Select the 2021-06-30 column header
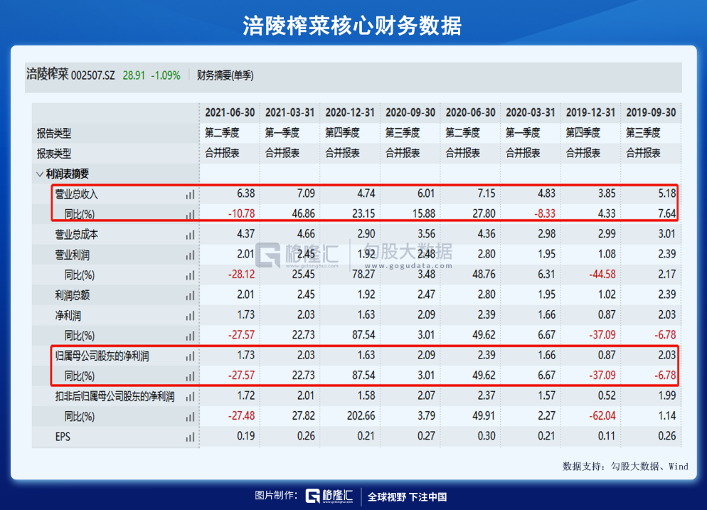 point(230,112)
